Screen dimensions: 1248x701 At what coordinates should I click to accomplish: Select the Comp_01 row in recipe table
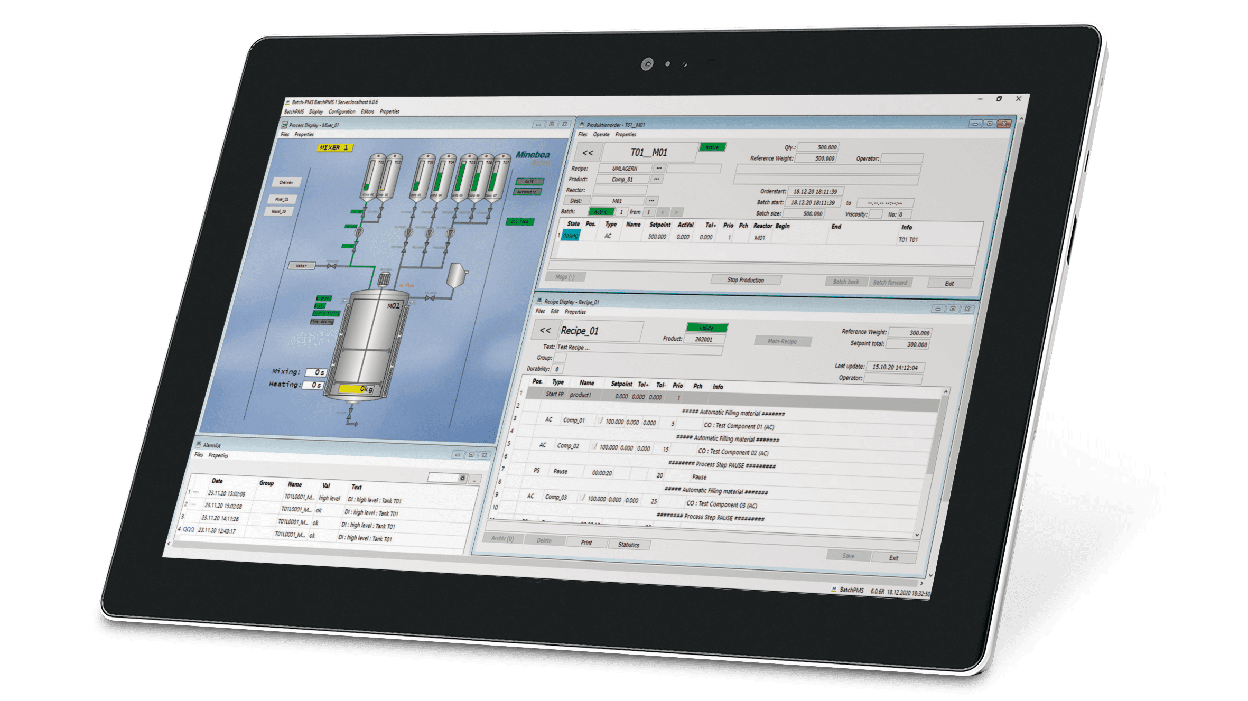[729, 424]
